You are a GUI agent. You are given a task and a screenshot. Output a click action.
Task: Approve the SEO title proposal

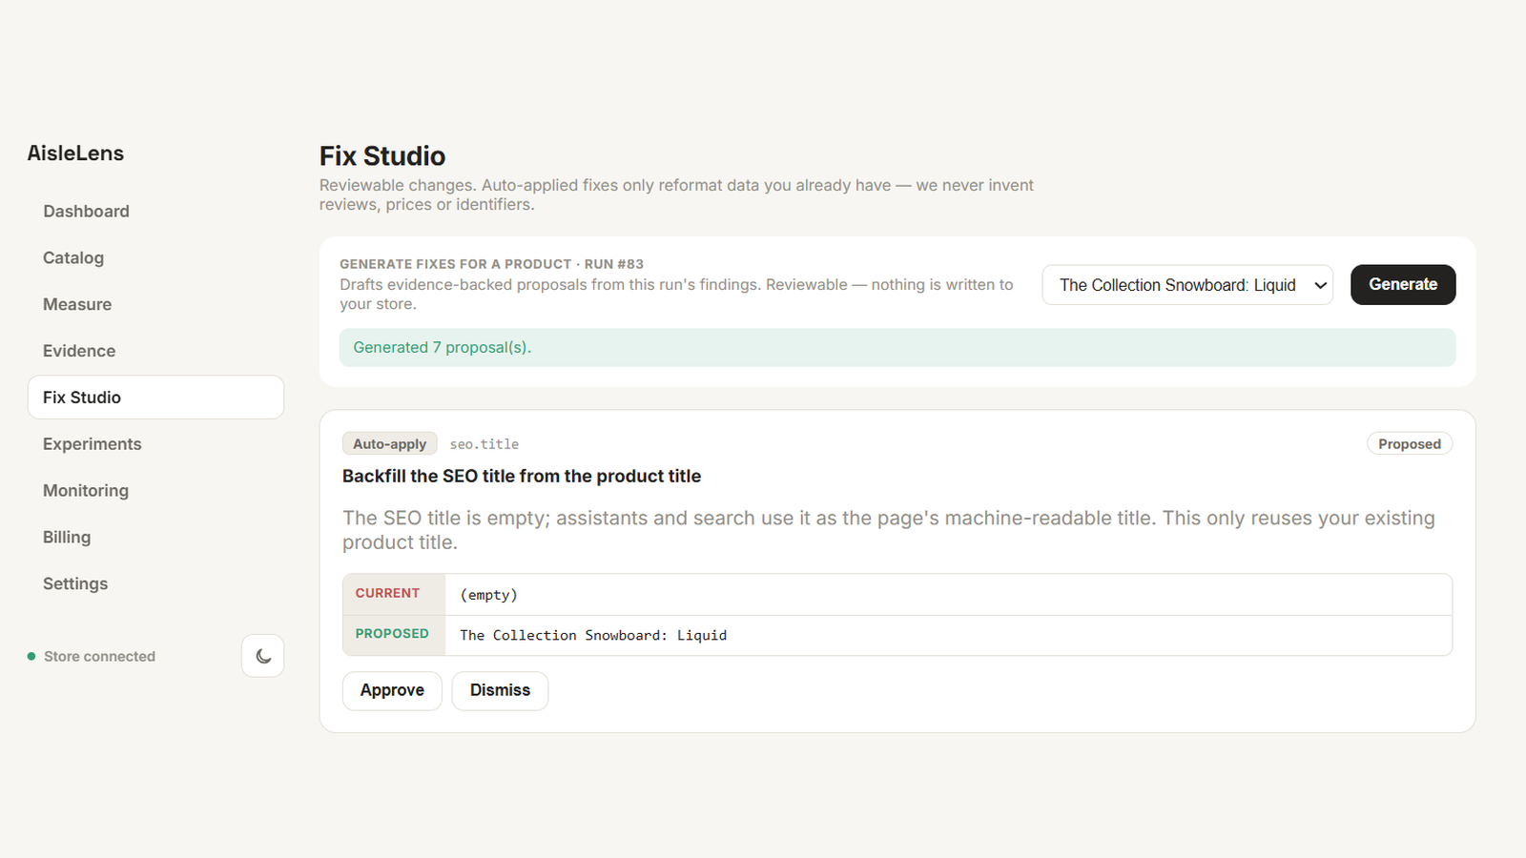point(392,690)
